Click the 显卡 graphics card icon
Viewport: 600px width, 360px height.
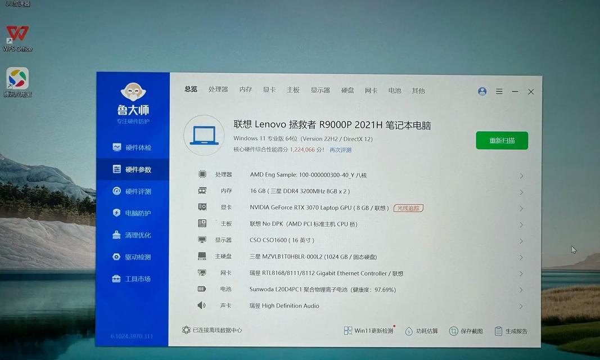tap(202, 207)
